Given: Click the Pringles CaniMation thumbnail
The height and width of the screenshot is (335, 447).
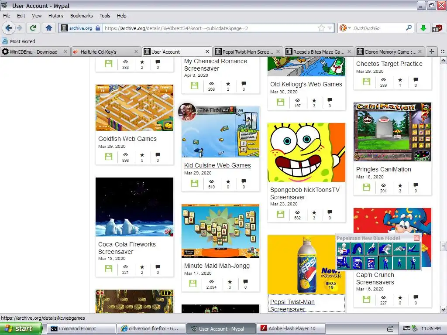Looking at the screenshot, I should point(392,132).
